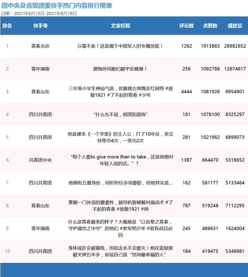This screenshot has height=277, width=248.
Task: Open the title 分毫不差！这是属于中国军人的专属技能
Action: (x=120, y=46)
